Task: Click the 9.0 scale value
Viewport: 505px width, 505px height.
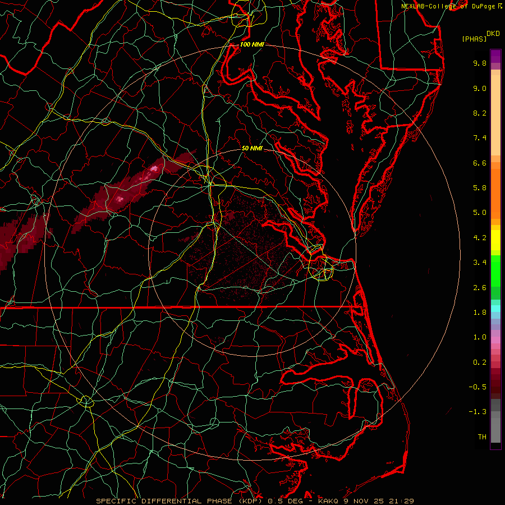Action: click(x=480, y=88)
